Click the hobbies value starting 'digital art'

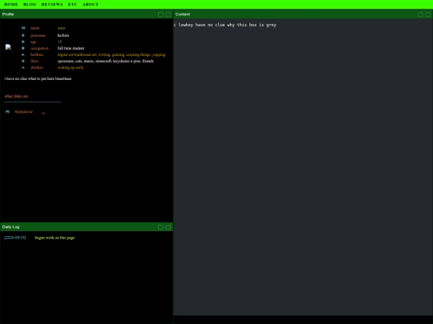tap(111, 54)
